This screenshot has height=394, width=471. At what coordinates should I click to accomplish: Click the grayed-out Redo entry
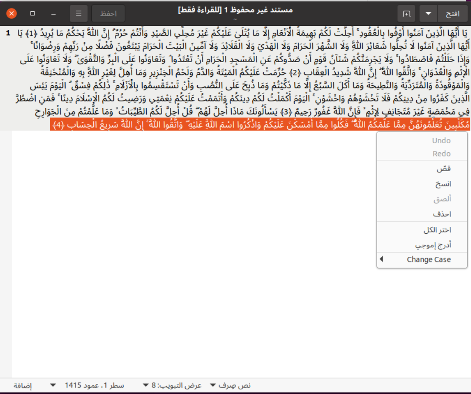coord(422,153)
